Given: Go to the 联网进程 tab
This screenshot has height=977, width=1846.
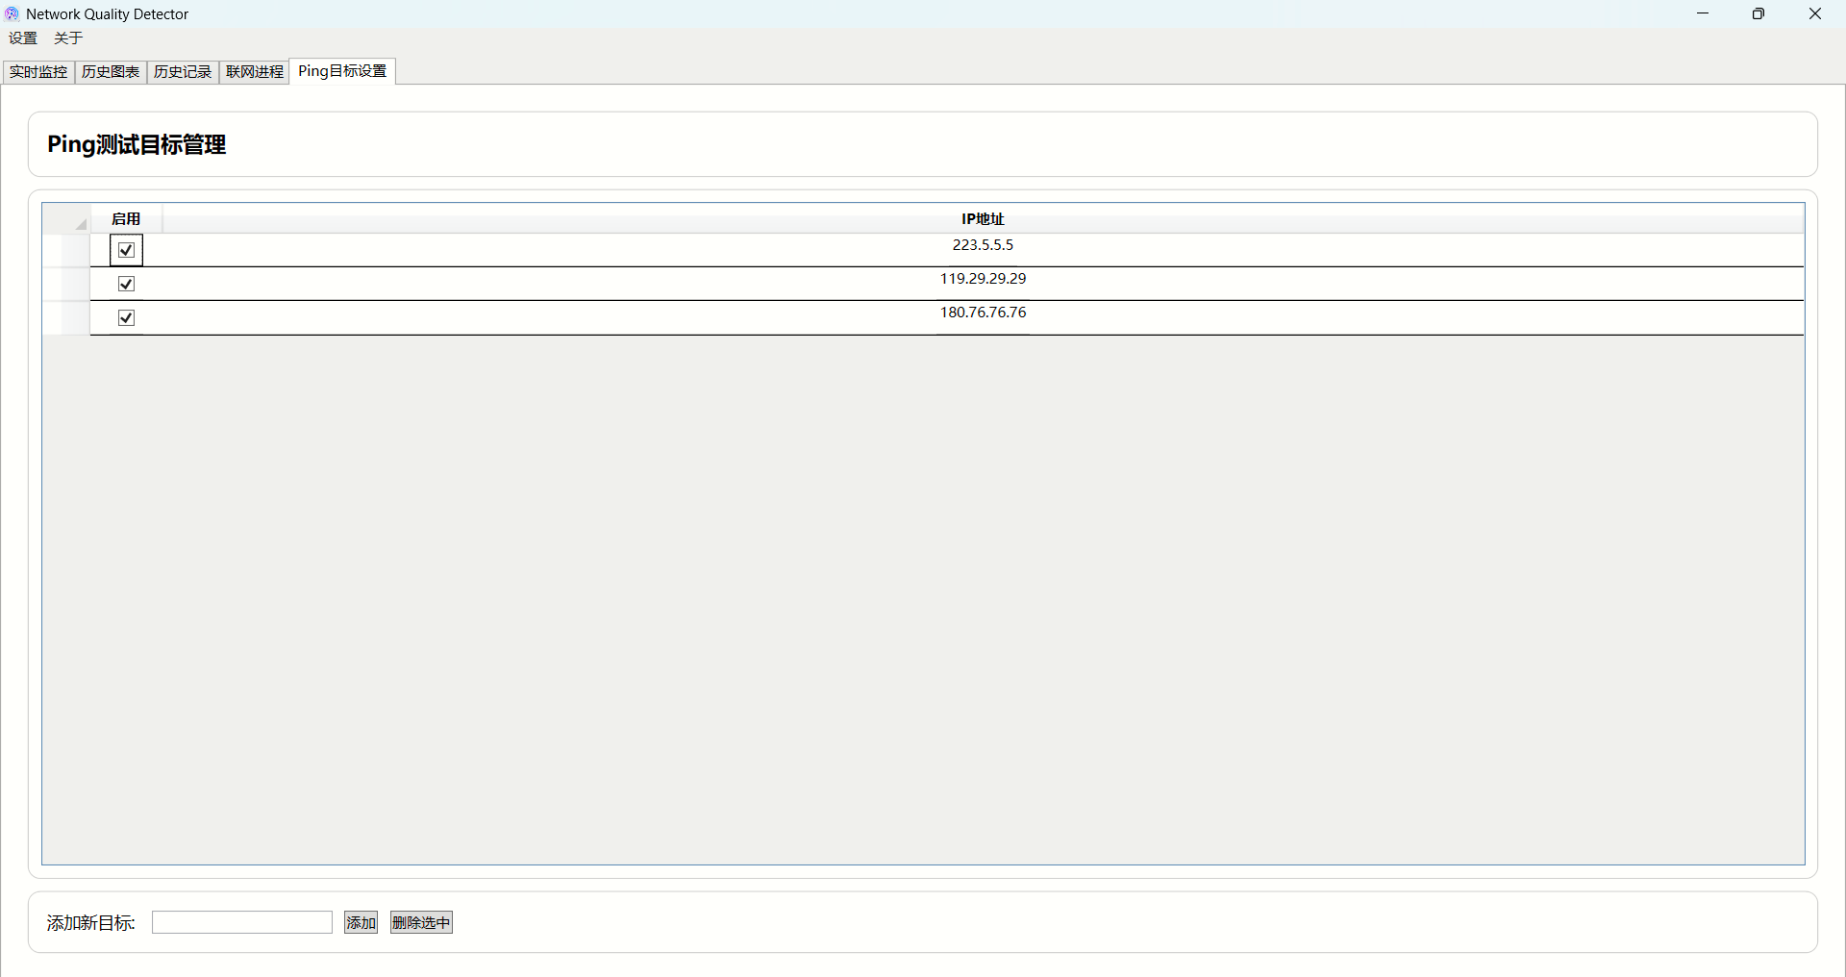Looking at the screenshot, I should pyautogui.click(x=255, y=72).
